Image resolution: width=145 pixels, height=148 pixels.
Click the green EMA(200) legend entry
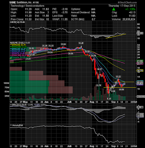18,47
